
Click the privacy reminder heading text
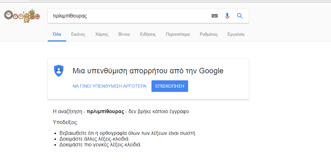[148, 71]
